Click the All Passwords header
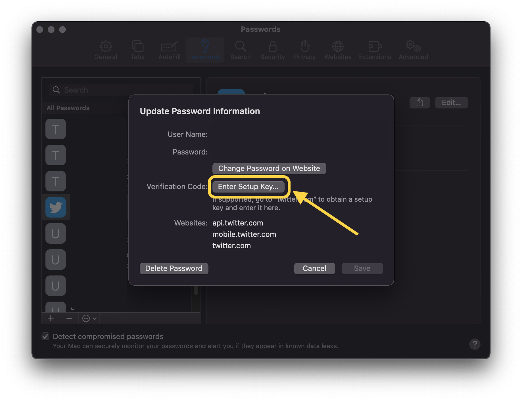The image size is (522, 401). 68,108
